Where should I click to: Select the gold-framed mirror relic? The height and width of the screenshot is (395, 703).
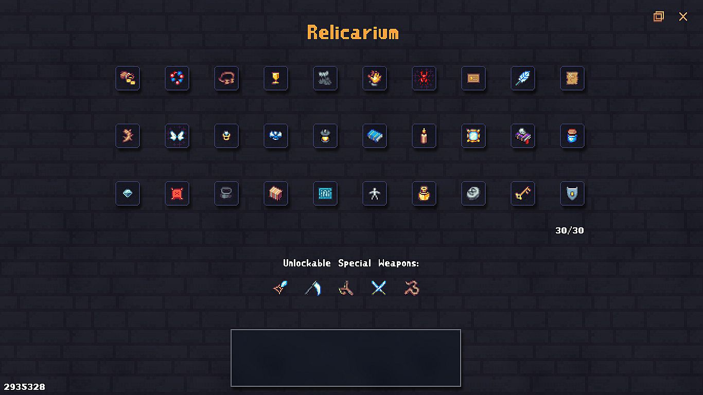point(473,136)
